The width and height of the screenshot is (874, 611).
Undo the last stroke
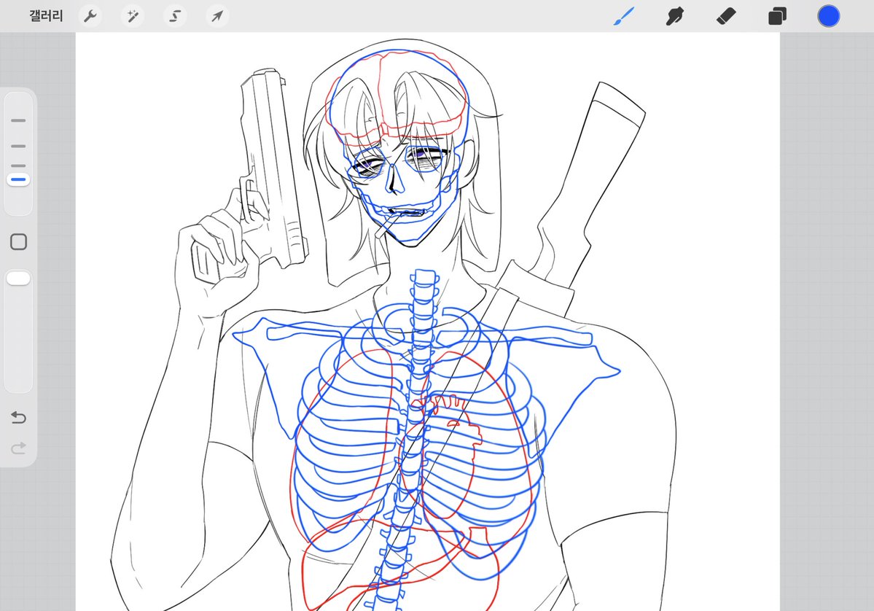[18, 417]
